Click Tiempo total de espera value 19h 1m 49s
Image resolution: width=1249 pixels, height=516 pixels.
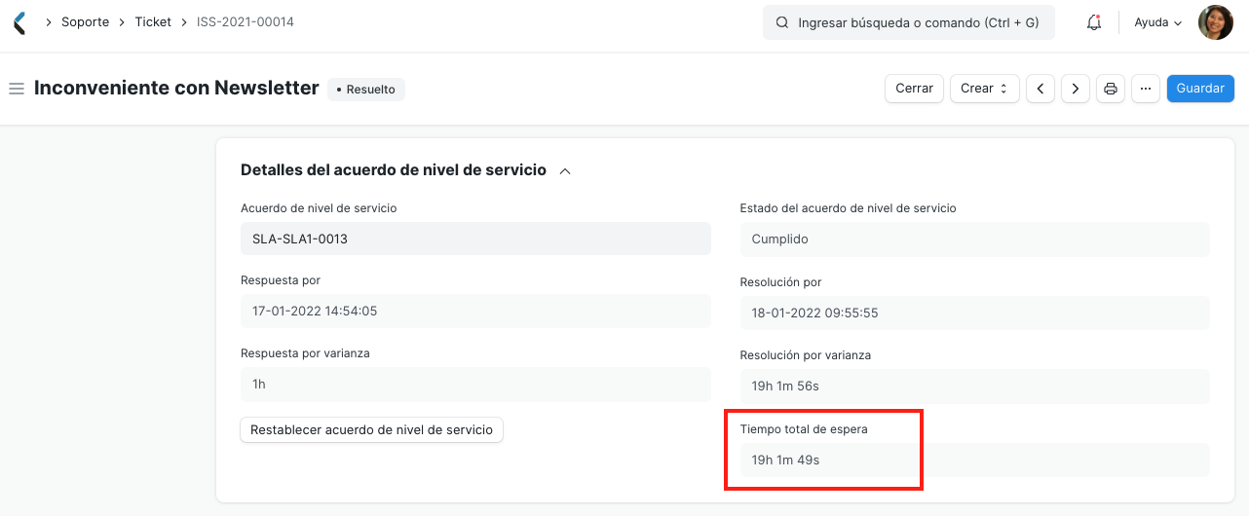[x=974, y=460]
